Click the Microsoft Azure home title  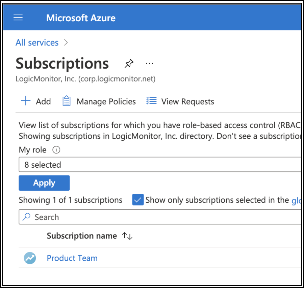tap(81, 18)
